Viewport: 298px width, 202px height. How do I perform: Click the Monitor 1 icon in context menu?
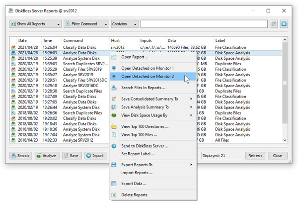[x=114, y=68]
